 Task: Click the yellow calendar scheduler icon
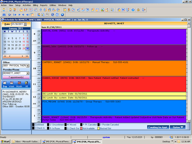click(65, 10)
